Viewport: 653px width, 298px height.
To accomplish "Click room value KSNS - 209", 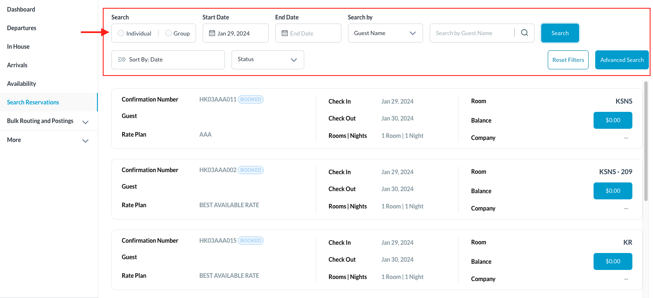I will tap(616, 172).
